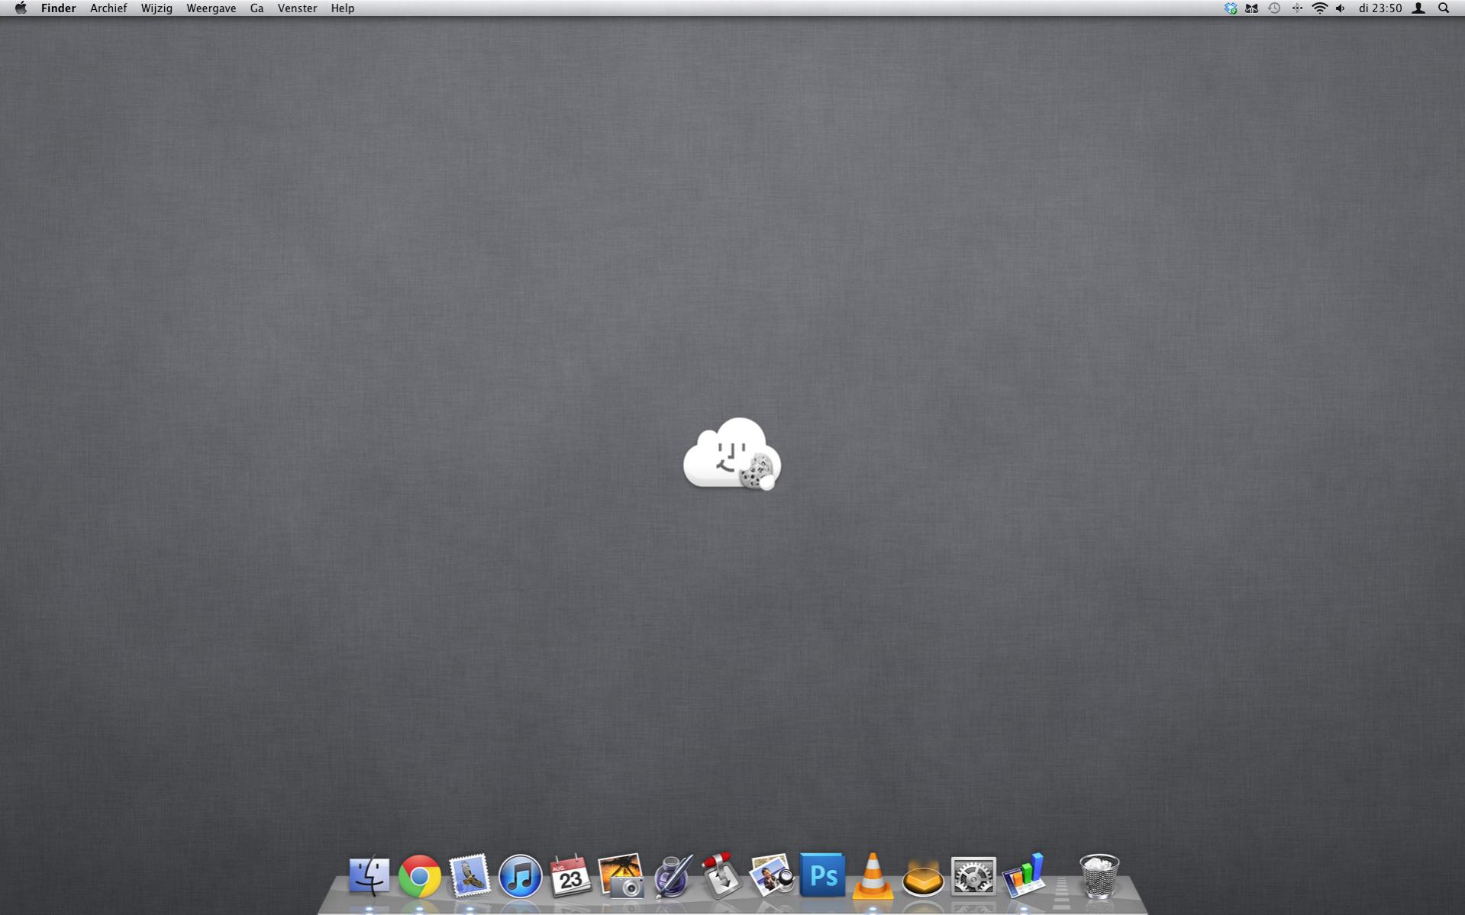
Task: Open the Time Machine status menu
Action: (1274, 8)
